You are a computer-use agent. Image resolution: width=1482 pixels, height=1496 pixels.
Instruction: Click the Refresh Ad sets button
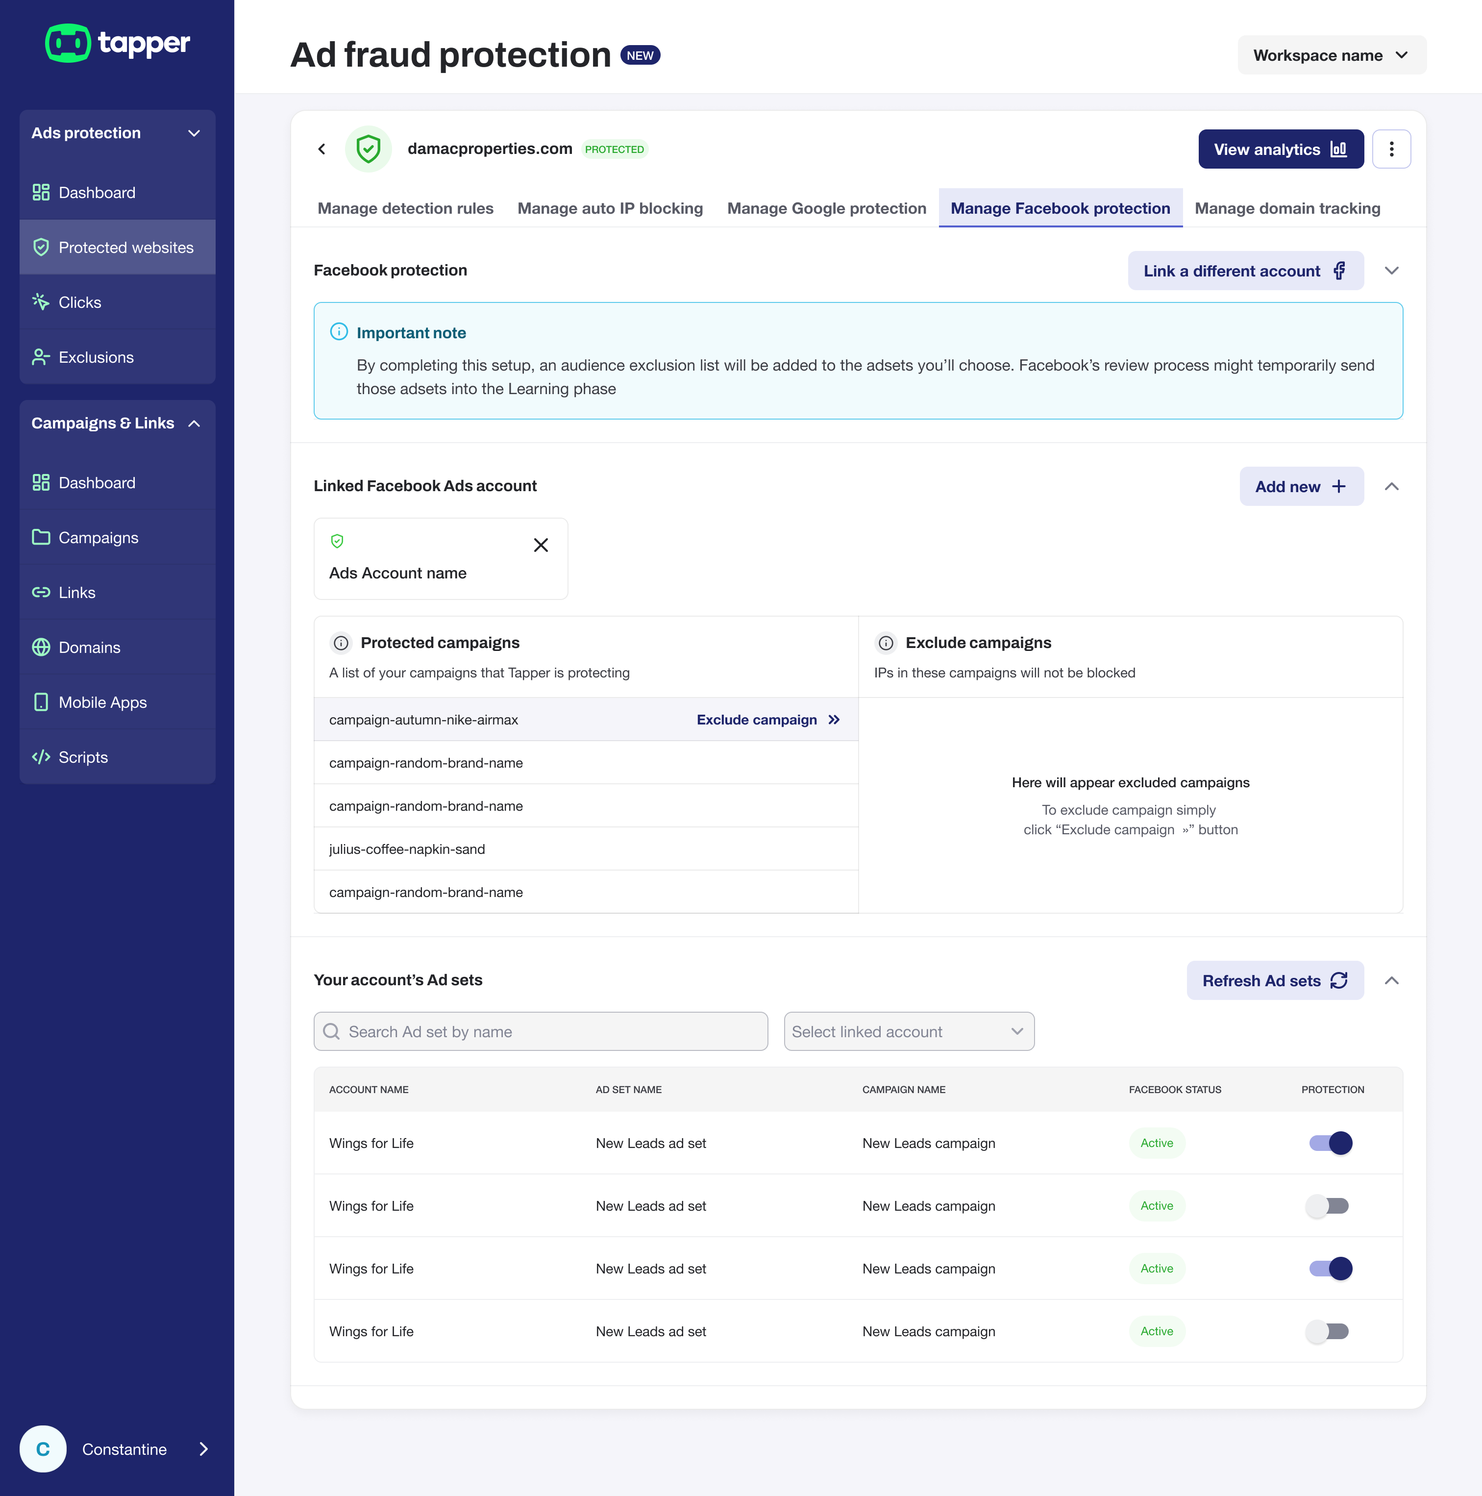click(1275, 980)
